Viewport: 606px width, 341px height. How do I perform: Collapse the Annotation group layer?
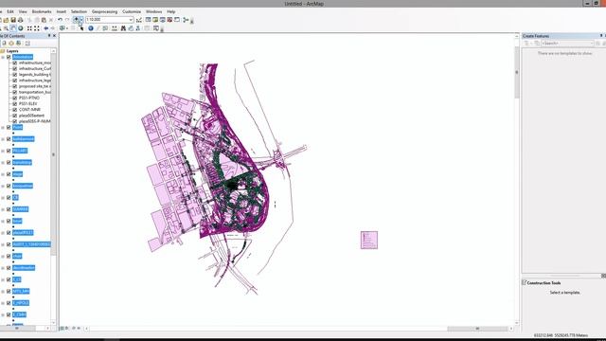[x=3, y=57]
